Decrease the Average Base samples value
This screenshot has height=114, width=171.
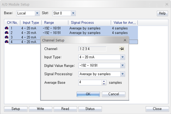point(104,84)
